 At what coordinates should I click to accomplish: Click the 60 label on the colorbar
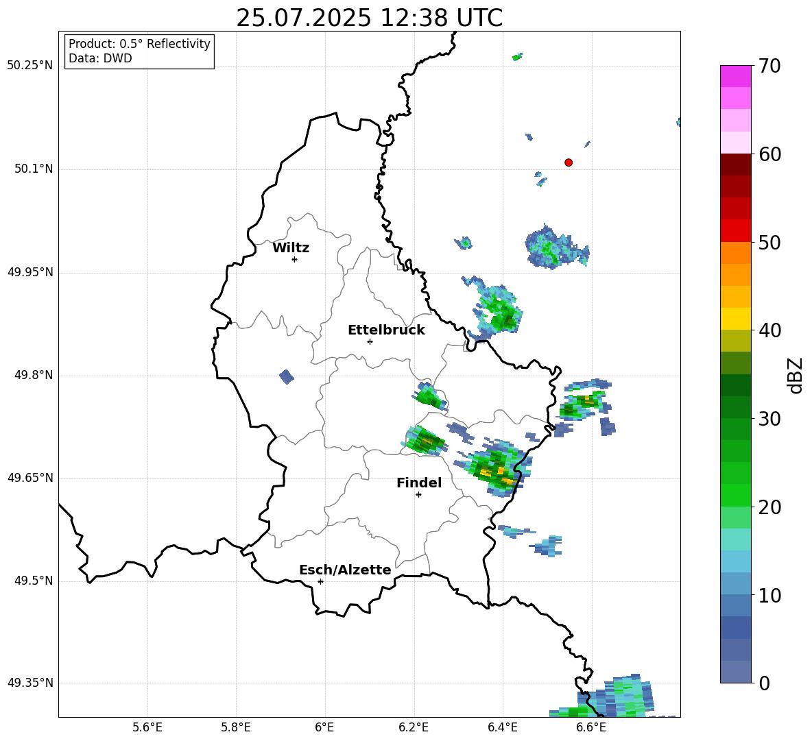(x=769, y=154)
